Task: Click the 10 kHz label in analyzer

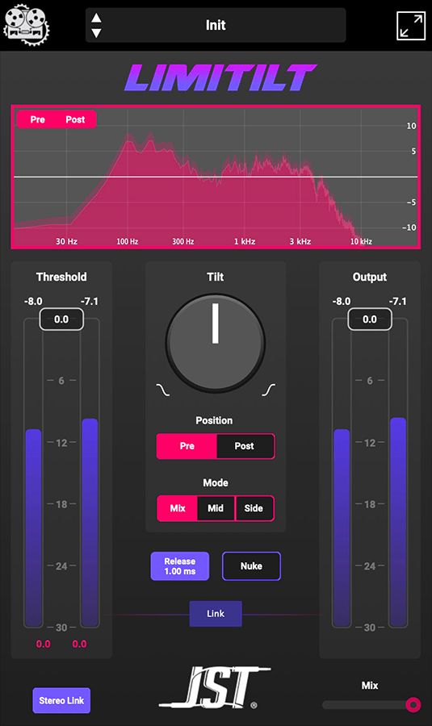Action: coord(361,241)
